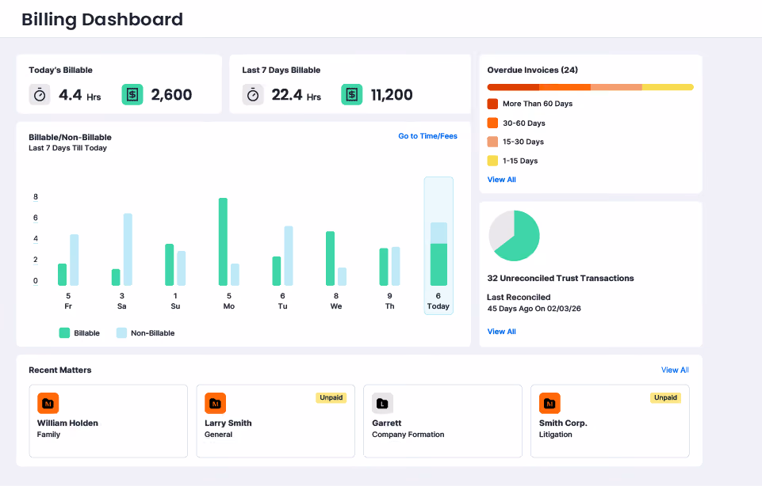Select the highlighted Today column in chart
The width and height of the screenshot is (762, 486).
click(438, 245)
